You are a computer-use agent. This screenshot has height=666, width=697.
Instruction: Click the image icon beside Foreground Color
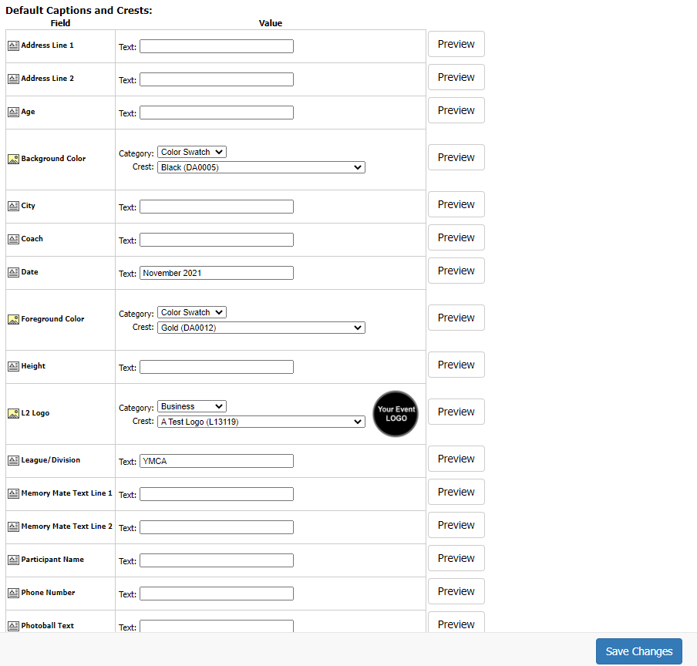[13, 319]
